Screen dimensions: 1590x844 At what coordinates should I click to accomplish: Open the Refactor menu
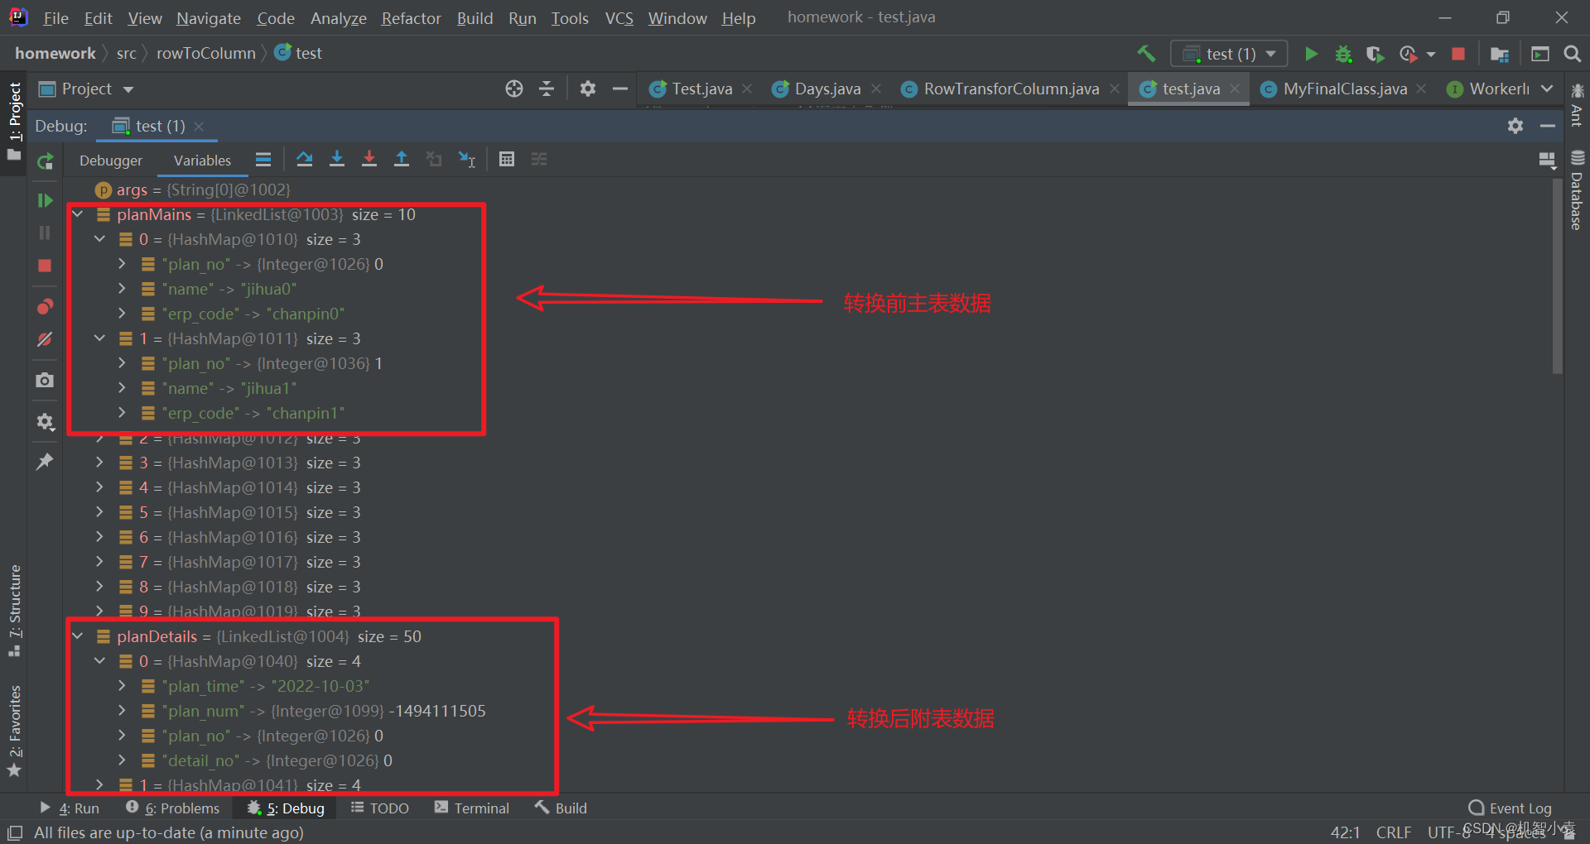[x=411, y=18]
